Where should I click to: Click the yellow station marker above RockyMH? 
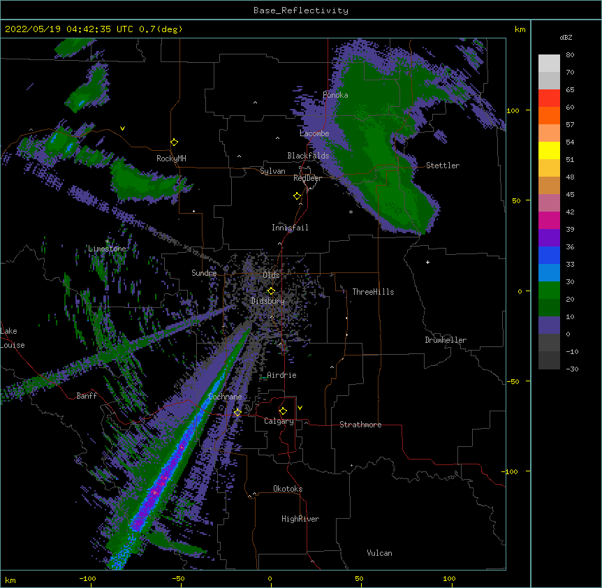(174, 142)
